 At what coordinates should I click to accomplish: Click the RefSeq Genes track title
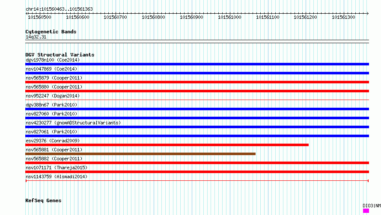[x=43, y=200]
